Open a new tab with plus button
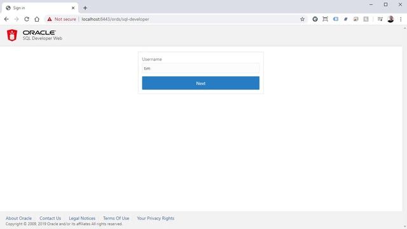The image size is (407, 229). [x=85, y=8]
